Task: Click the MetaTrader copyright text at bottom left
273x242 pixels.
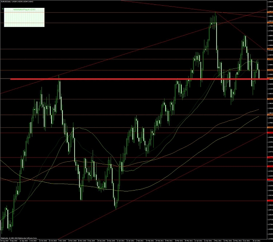Action: [x=19, y=238]
